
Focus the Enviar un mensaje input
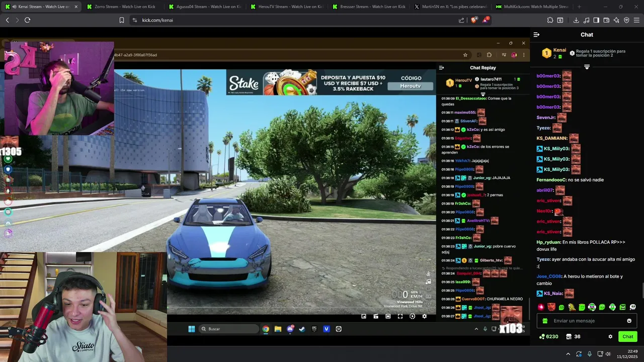tap(588, 321)
